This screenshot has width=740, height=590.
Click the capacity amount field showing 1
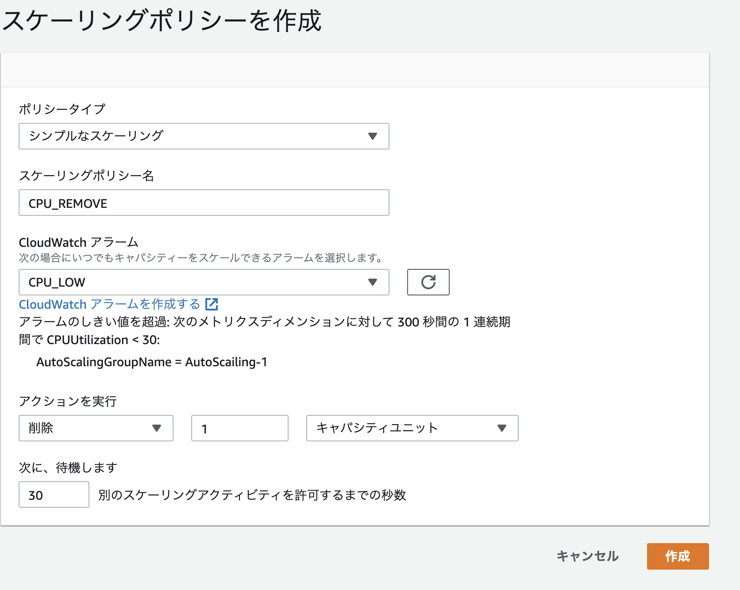[x=239, y=428]
